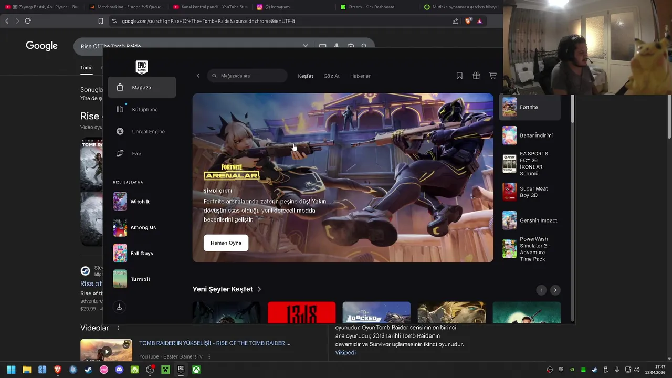
Task: Open Videolar section options menu
Action: tap(118, 328)
